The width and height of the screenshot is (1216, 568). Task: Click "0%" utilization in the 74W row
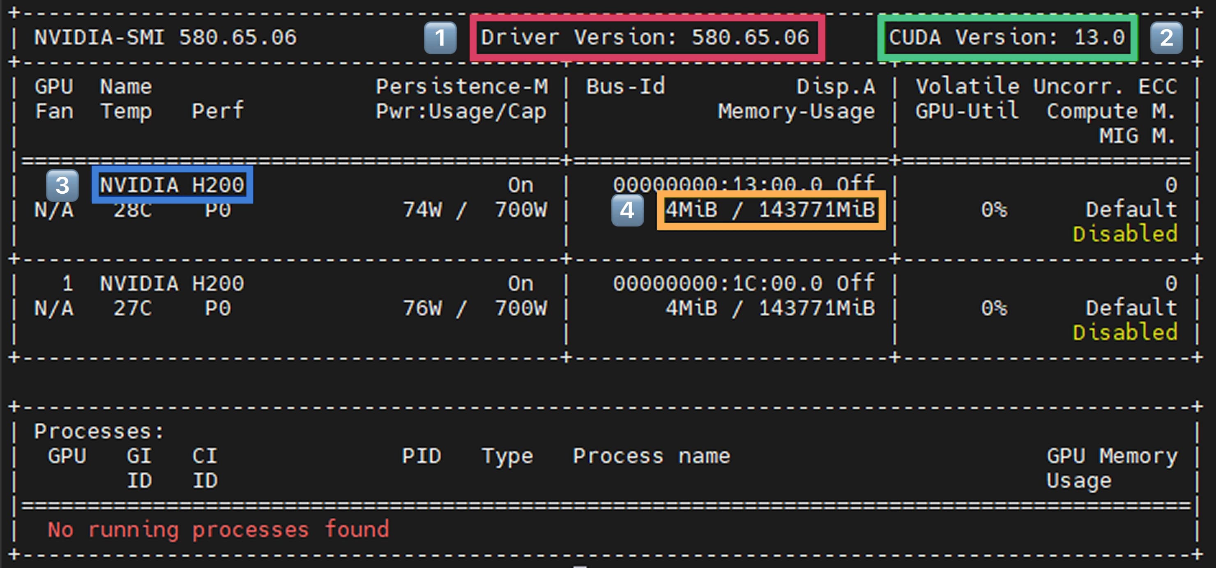(994, 210)
